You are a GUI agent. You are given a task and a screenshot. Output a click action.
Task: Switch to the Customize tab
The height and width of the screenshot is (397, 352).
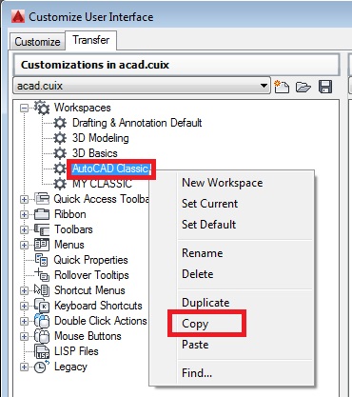click(x=37, y=42)
